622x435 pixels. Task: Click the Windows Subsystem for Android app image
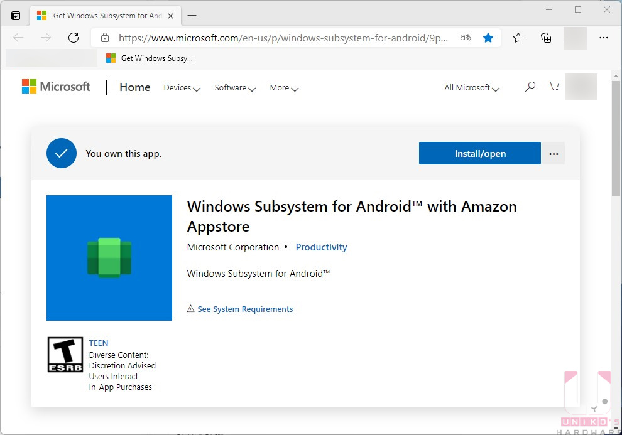[109, 257]
